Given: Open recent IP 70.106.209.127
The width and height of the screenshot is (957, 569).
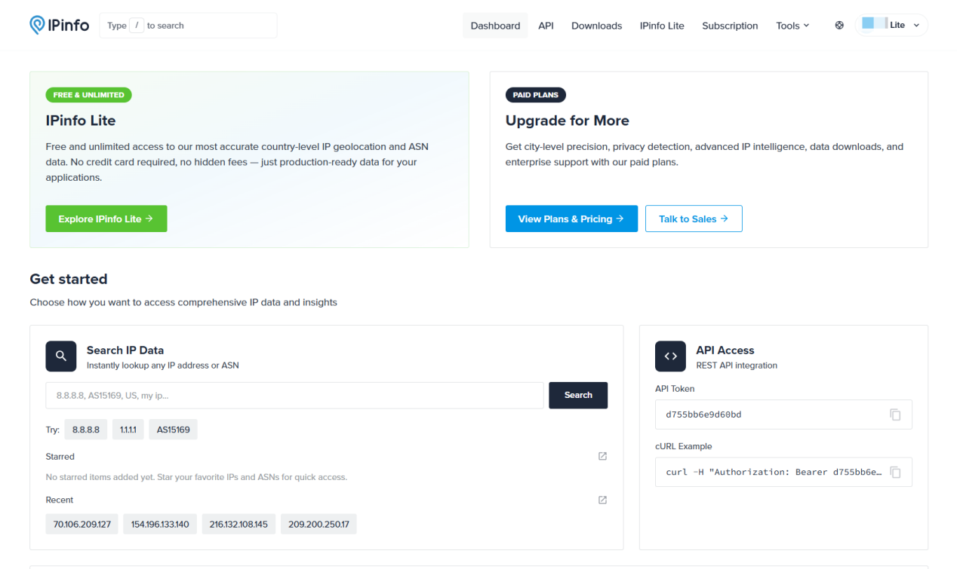Looking at the screenshot, I should 82,524.
